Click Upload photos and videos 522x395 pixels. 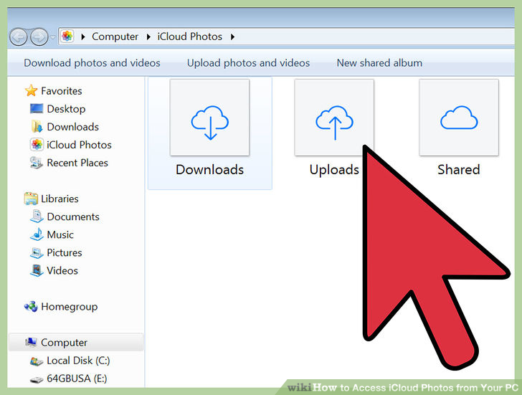point(248,63)
